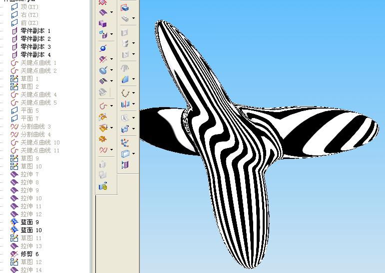
Task: Open dropdown beside offset surface tool
Action: [x=111, y=34]
